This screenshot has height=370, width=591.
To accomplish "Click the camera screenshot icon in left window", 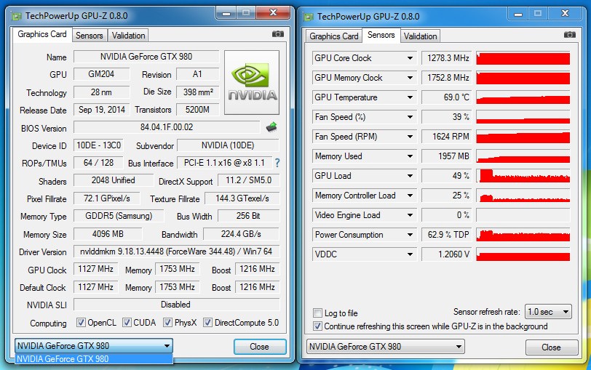I will 278,34.
